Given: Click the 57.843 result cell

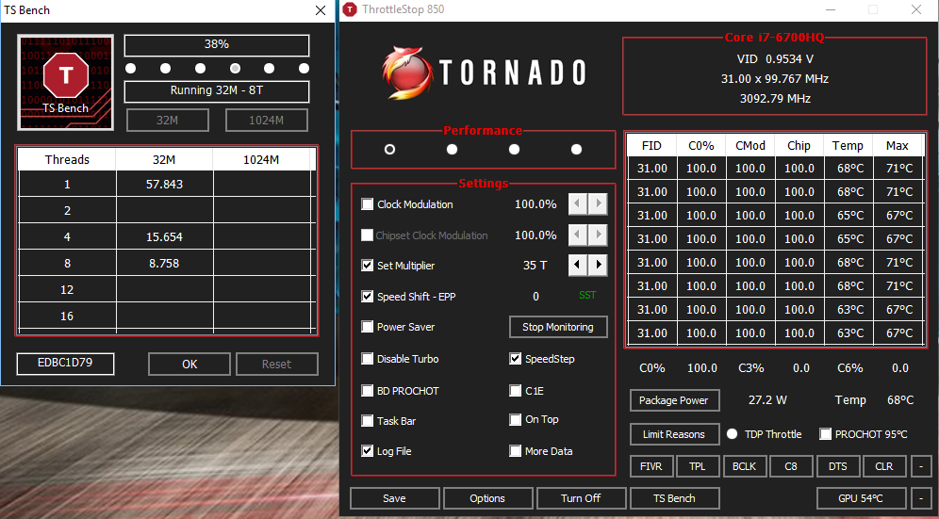Looking at the screenshot, I should point(164,185).
